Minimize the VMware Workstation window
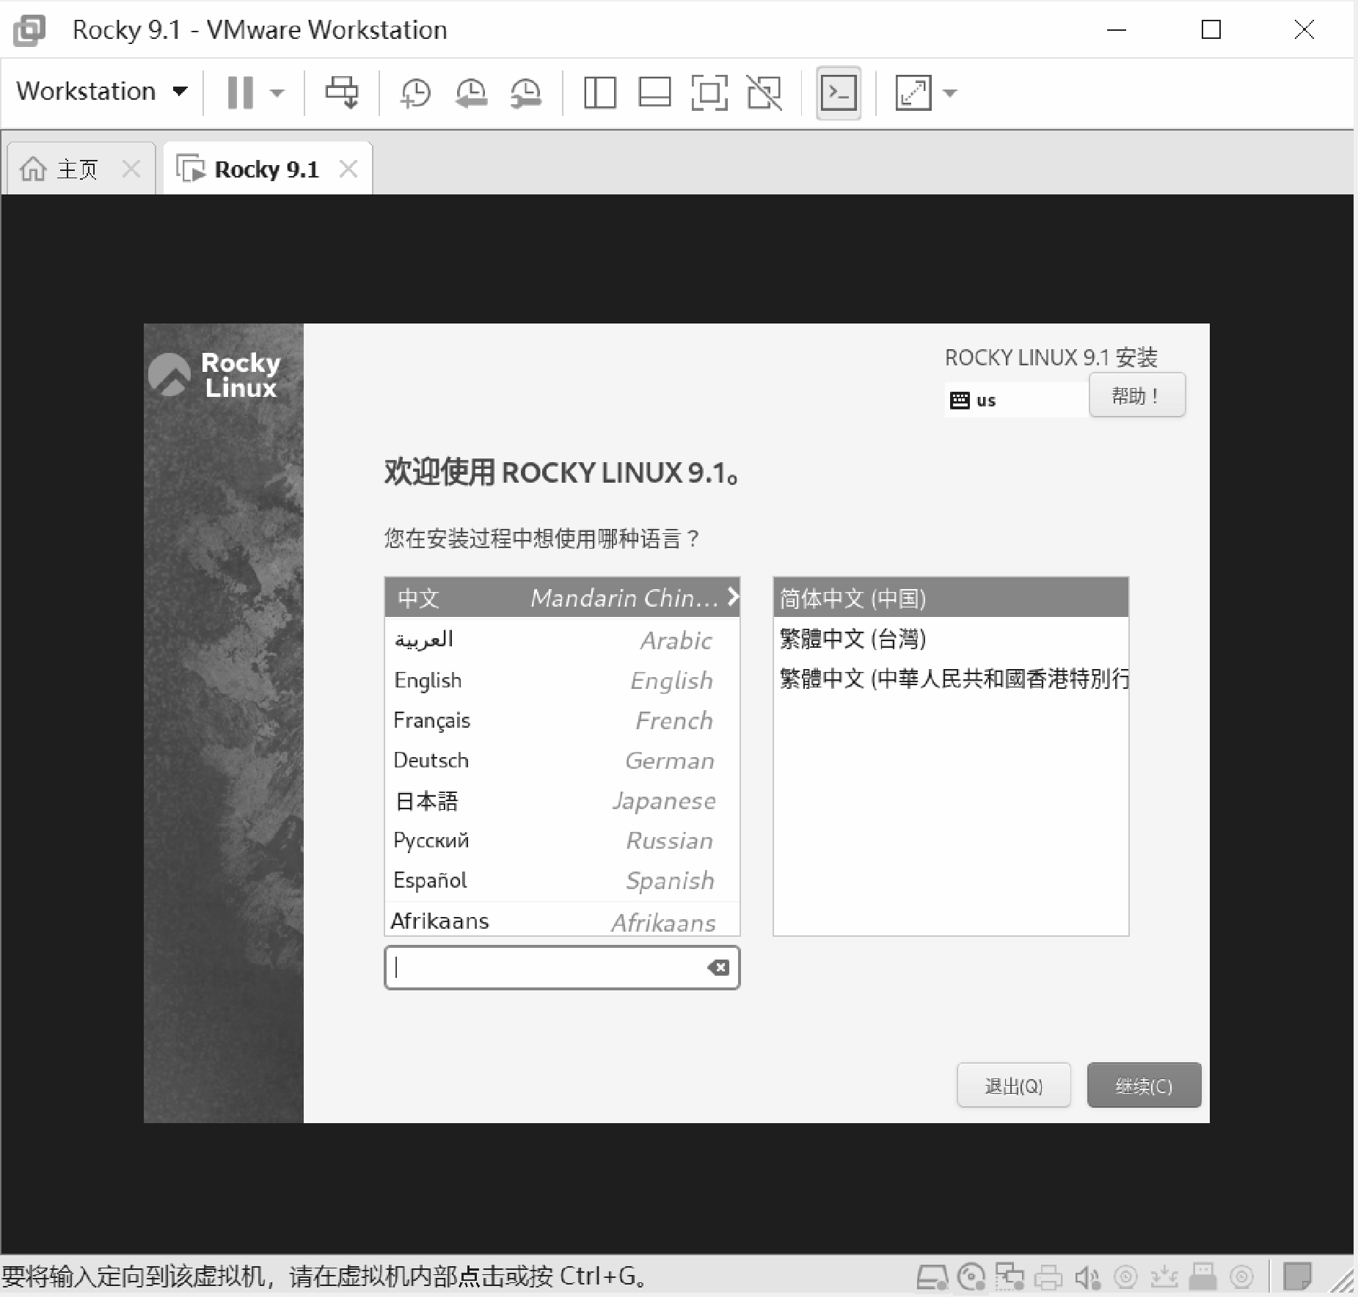Viewport: 1358px width, 1297px height. point(1117,30)
